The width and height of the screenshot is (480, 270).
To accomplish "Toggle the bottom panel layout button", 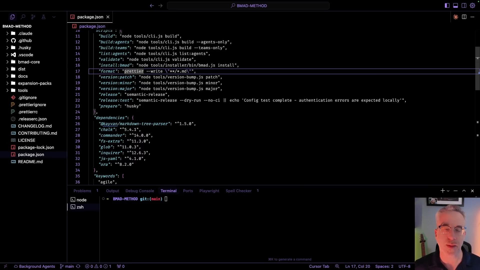I will [455, 5].
